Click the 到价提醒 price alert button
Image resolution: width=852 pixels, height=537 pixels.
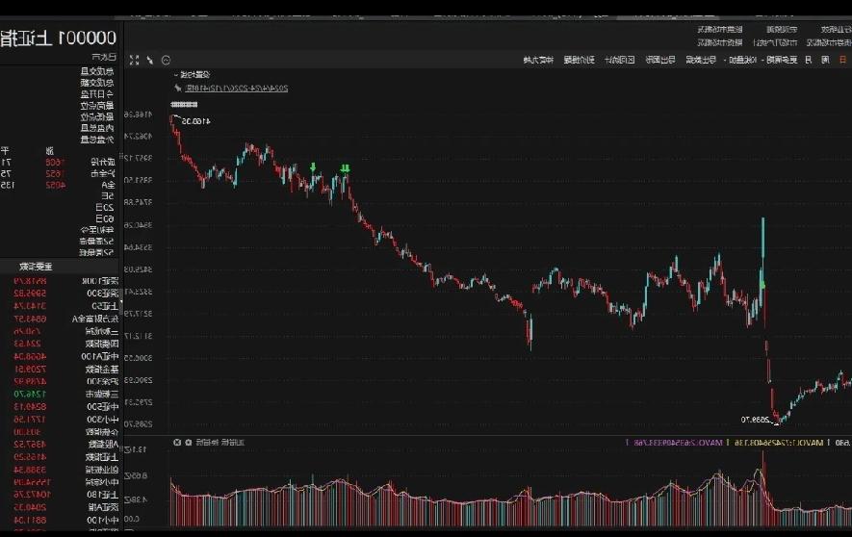point(579,60)
